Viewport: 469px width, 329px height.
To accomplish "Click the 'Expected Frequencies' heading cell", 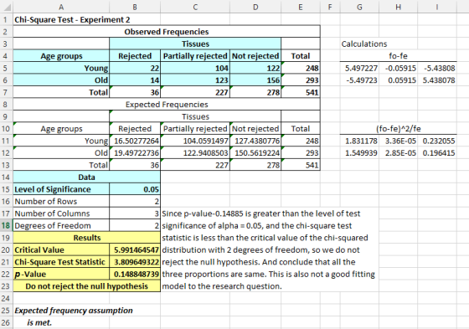I will [167, 105].
